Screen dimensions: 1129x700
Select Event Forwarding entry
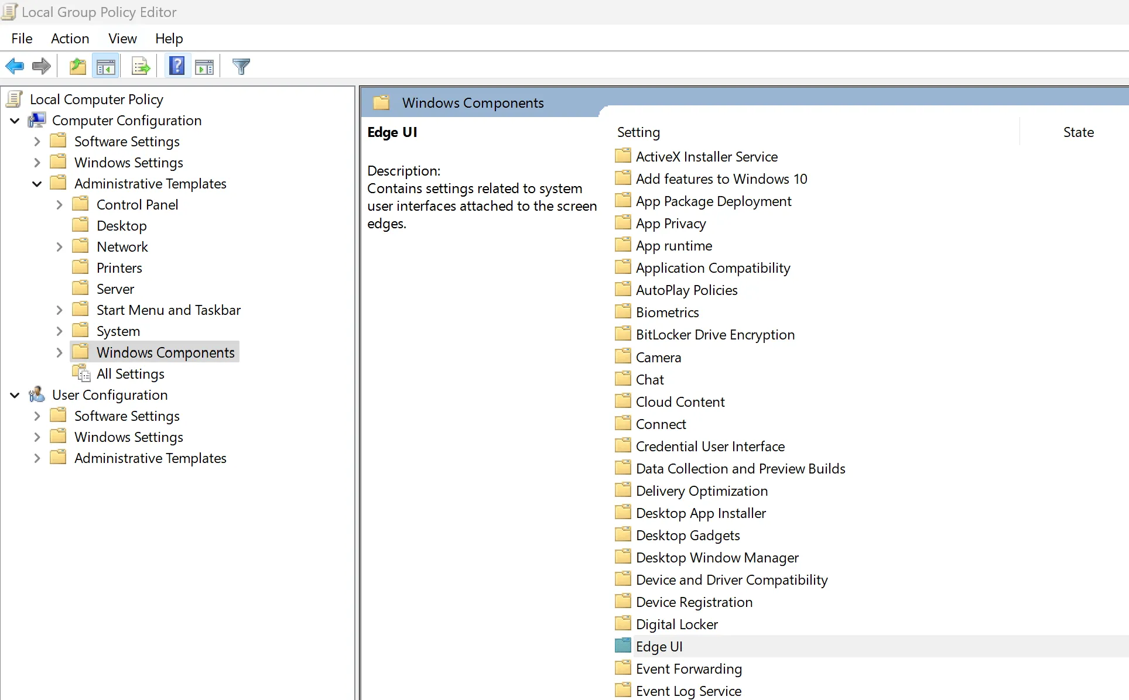click(x=689, y=668)
